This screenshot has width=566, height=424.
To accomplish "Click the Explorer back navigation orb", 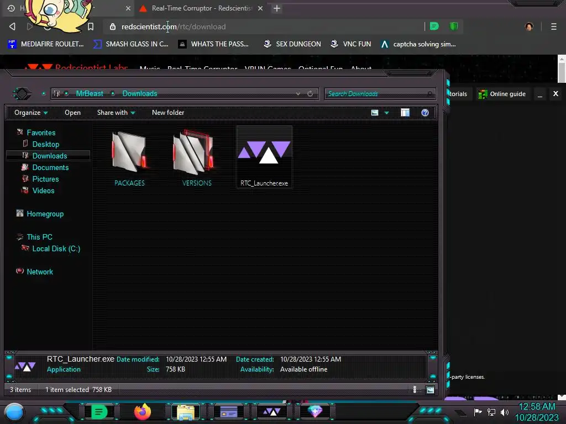I will pos(22,94).
